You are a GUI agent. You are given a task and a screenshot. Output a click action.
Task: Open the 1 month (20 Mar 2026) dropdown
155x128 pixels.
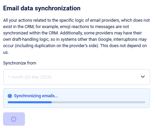coord(77,77)
